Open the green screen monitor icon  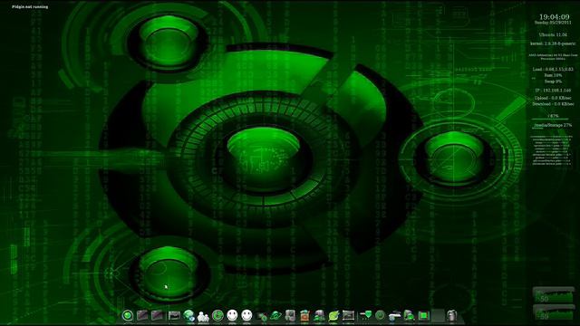pyautogui.click(x=423, y=315)
